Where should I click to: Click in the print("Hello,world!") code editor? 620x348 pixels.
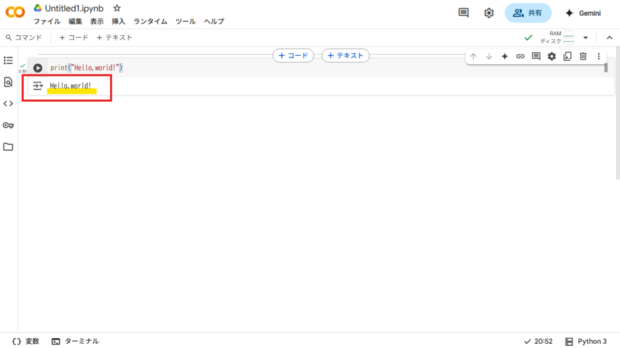click(x=325, y=68)
